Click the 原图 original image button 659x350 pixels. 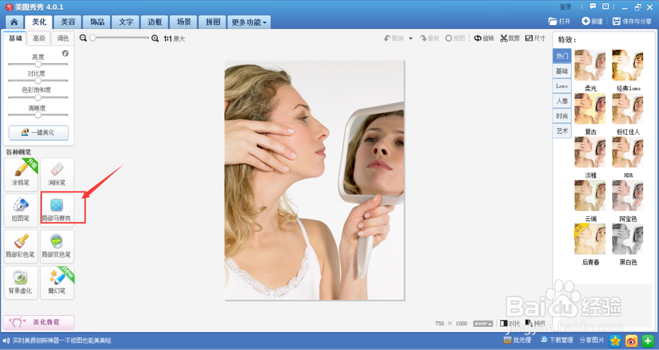coord(455,38)
